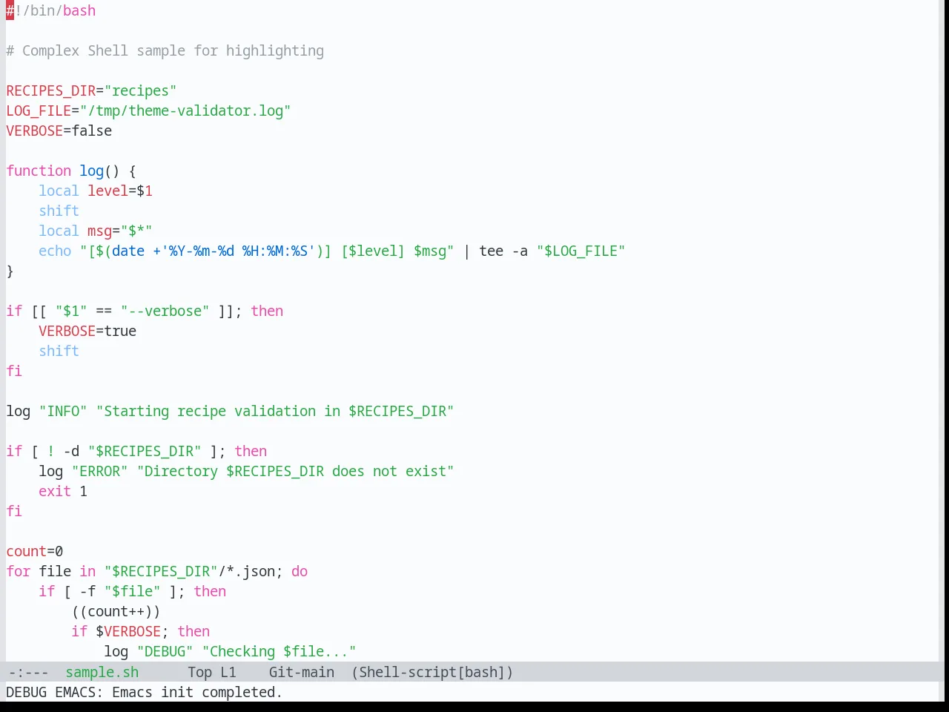Click the 'do' keyword of the for loop
The height and width of the screenshot is (712, 949).
(x=300, y=572)
